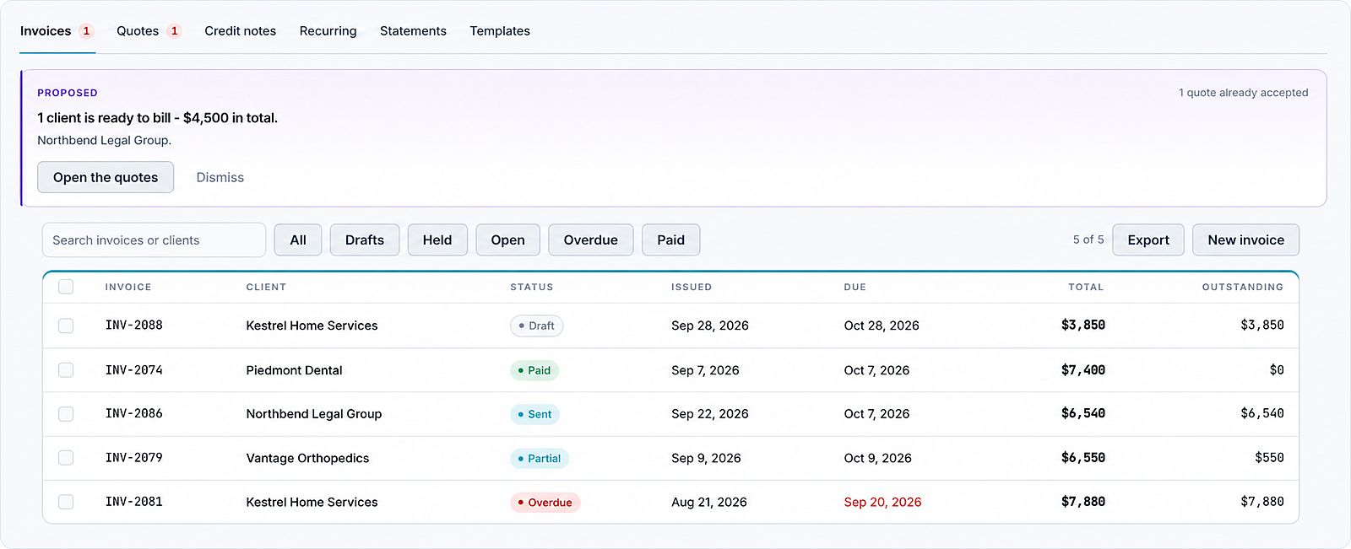The image size is (1351, 549).
Task: Click Kestrel Home Services in INV-2088 row
Action: click(x=312, y=326)
